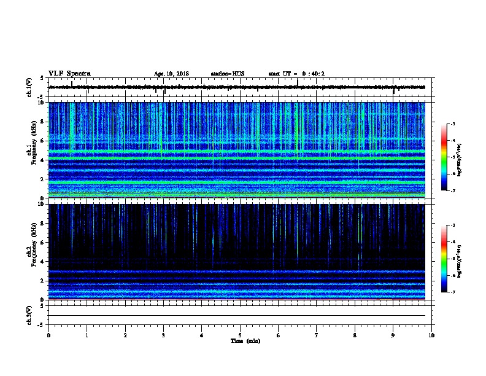Click the "ch.3(V)" axis label

coord(29,315)
